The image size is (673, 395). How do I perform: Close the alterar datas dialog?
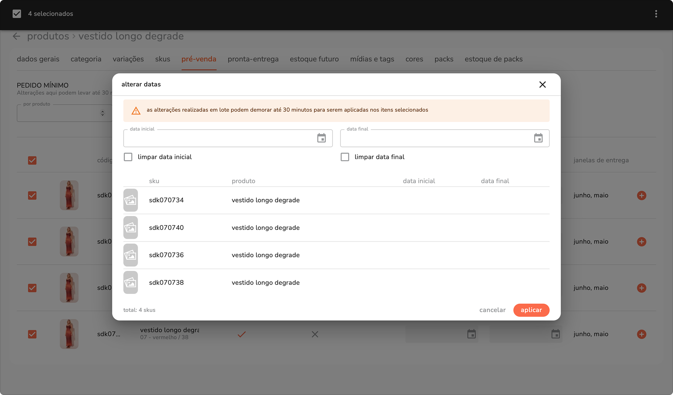(542, 84)
